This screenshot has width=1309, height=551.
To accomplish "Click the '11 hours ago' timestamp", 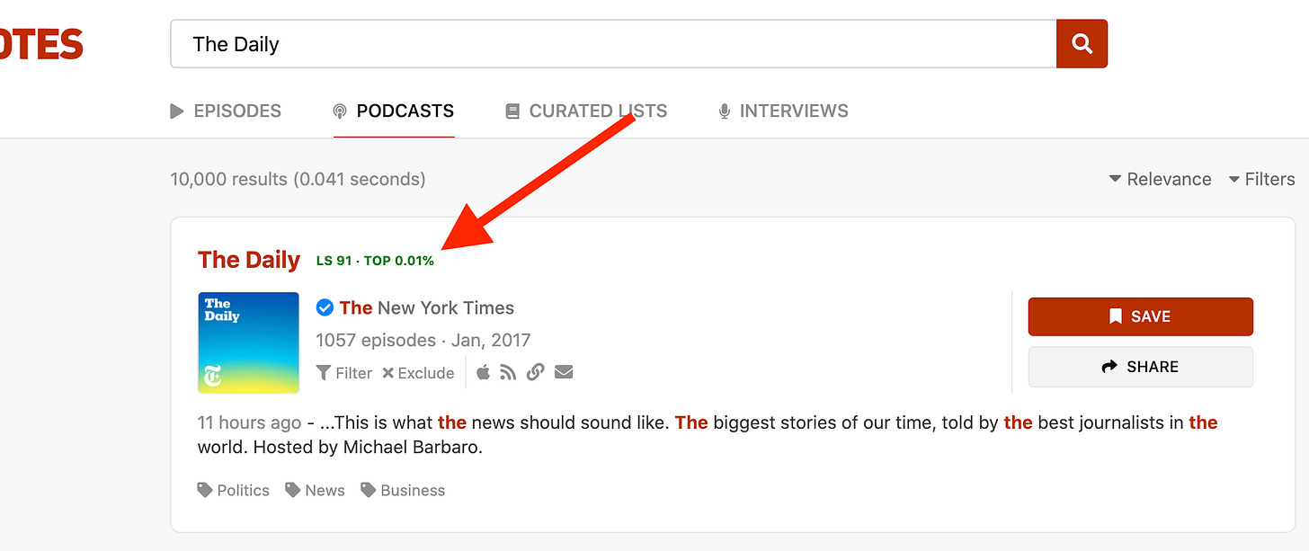I will [x=249, y=422].
